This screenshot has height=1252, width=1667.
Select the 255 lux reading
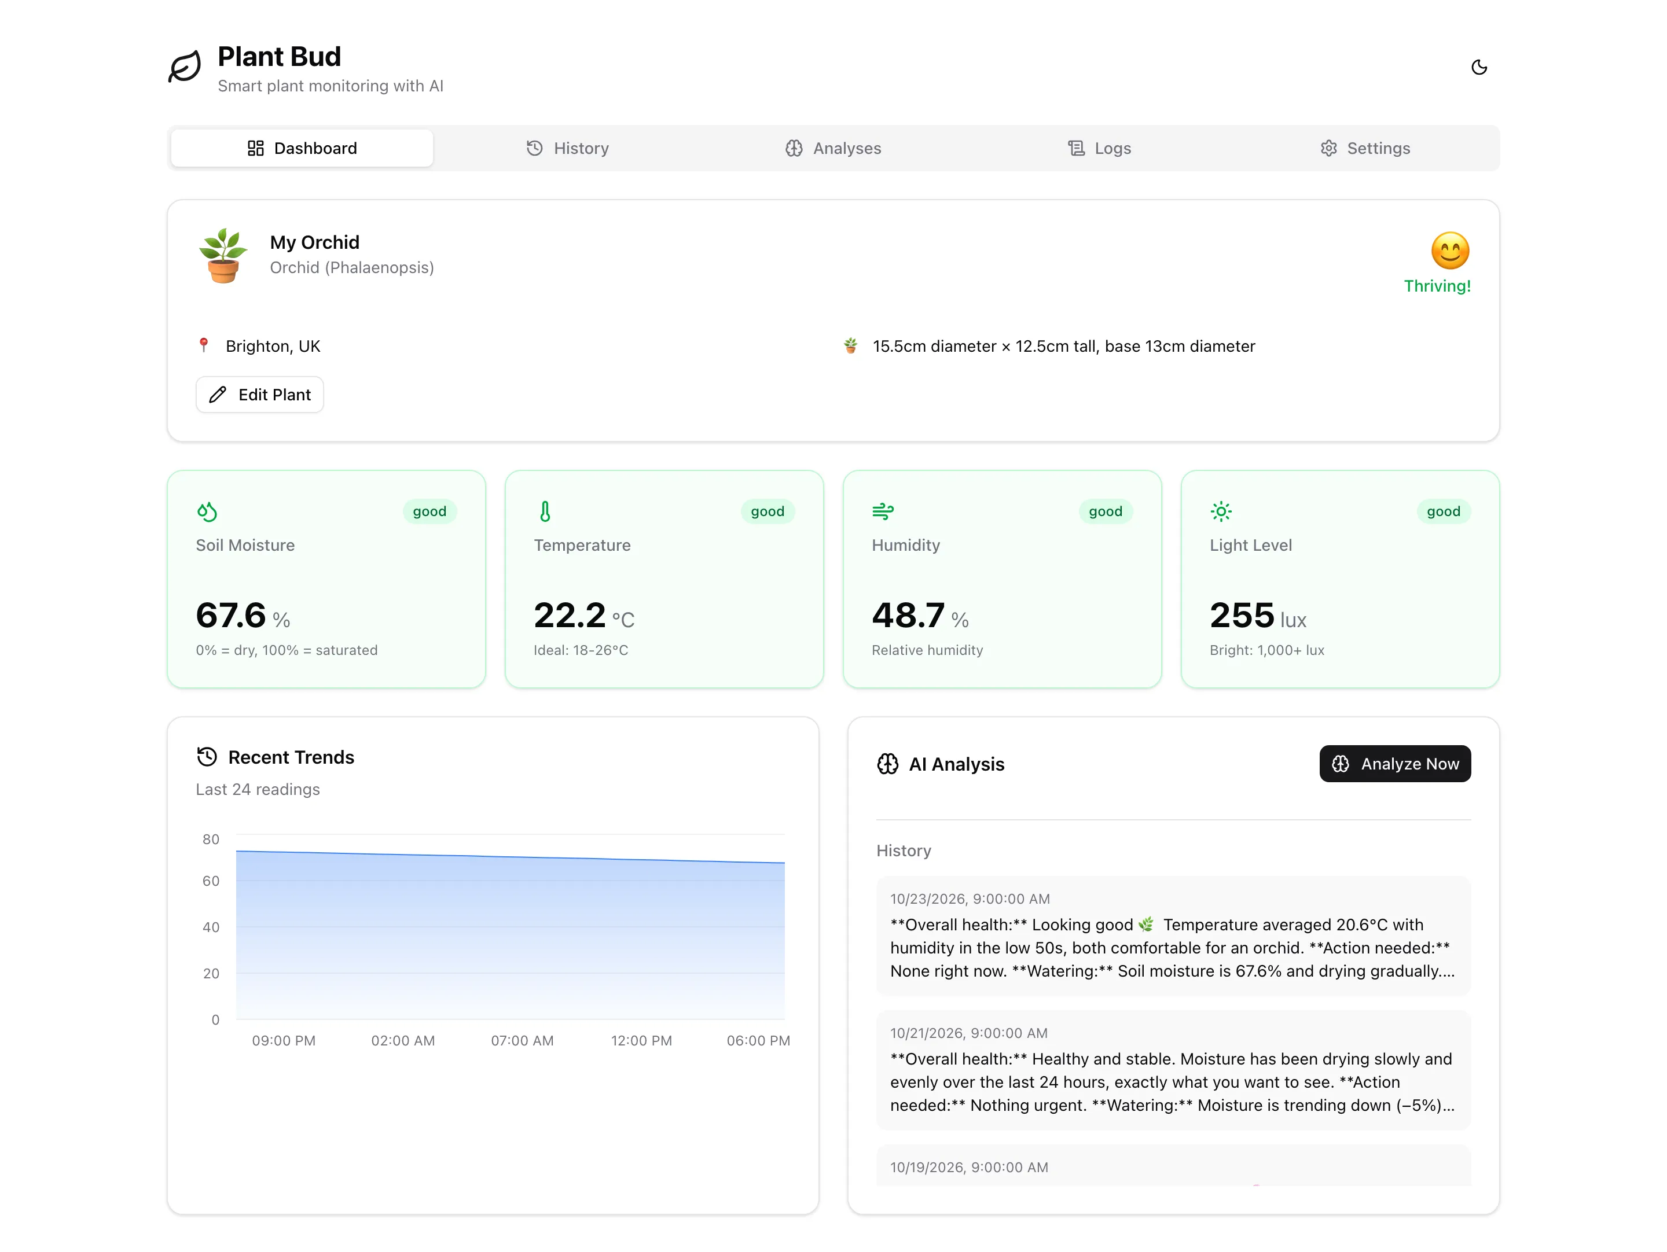(x=1242, y=616)
